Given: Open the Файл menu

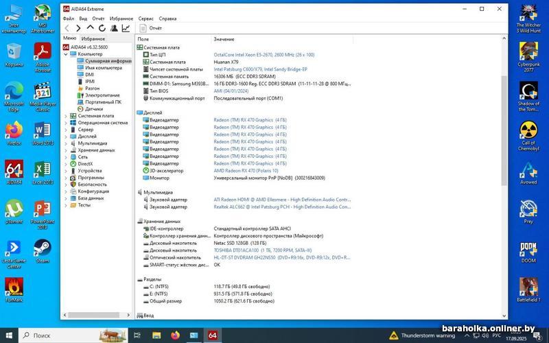Looking at the screenshot, I should pos(68,19).
